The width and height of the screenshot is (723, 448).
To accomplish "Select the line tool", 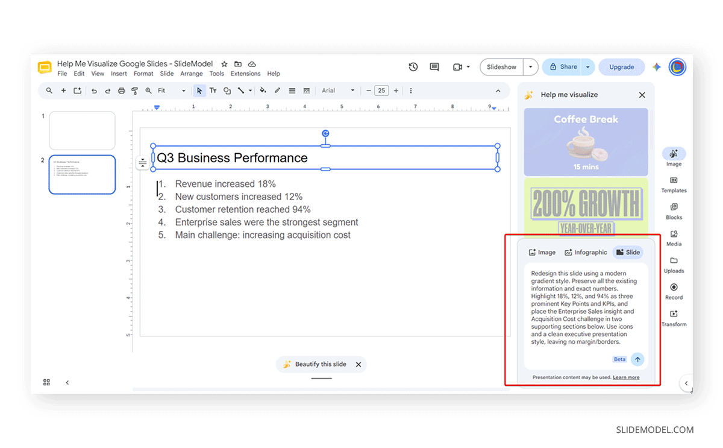I will 240,90.
